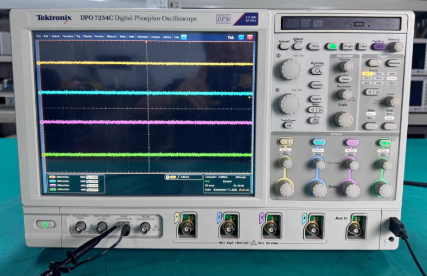Click the Recovered Data connector

[80, 227]
